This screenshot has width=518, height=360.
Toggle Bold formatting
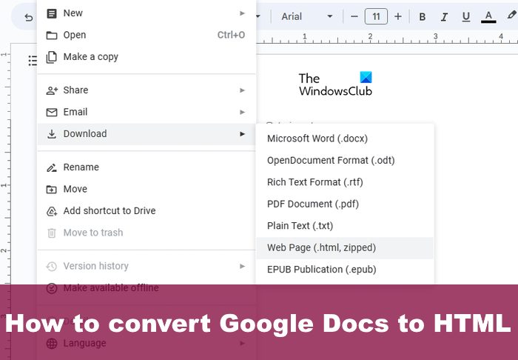tap(423, 17)
